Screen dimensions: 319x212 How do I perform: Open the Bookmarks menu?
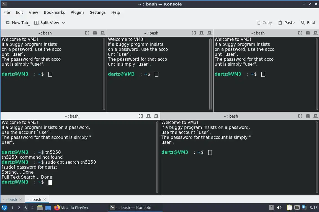pyautogui.click(x=54, y=12)
